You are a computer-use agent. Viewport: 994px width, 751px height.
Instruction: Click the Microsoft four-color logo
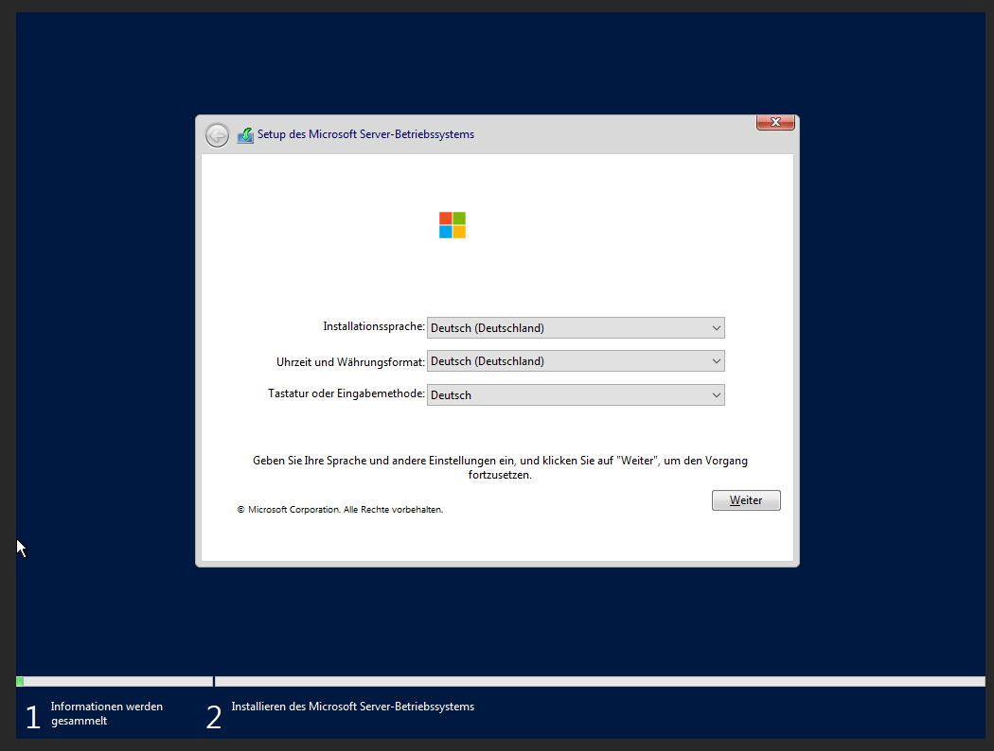pyautogui.click(x=453, y=225)
